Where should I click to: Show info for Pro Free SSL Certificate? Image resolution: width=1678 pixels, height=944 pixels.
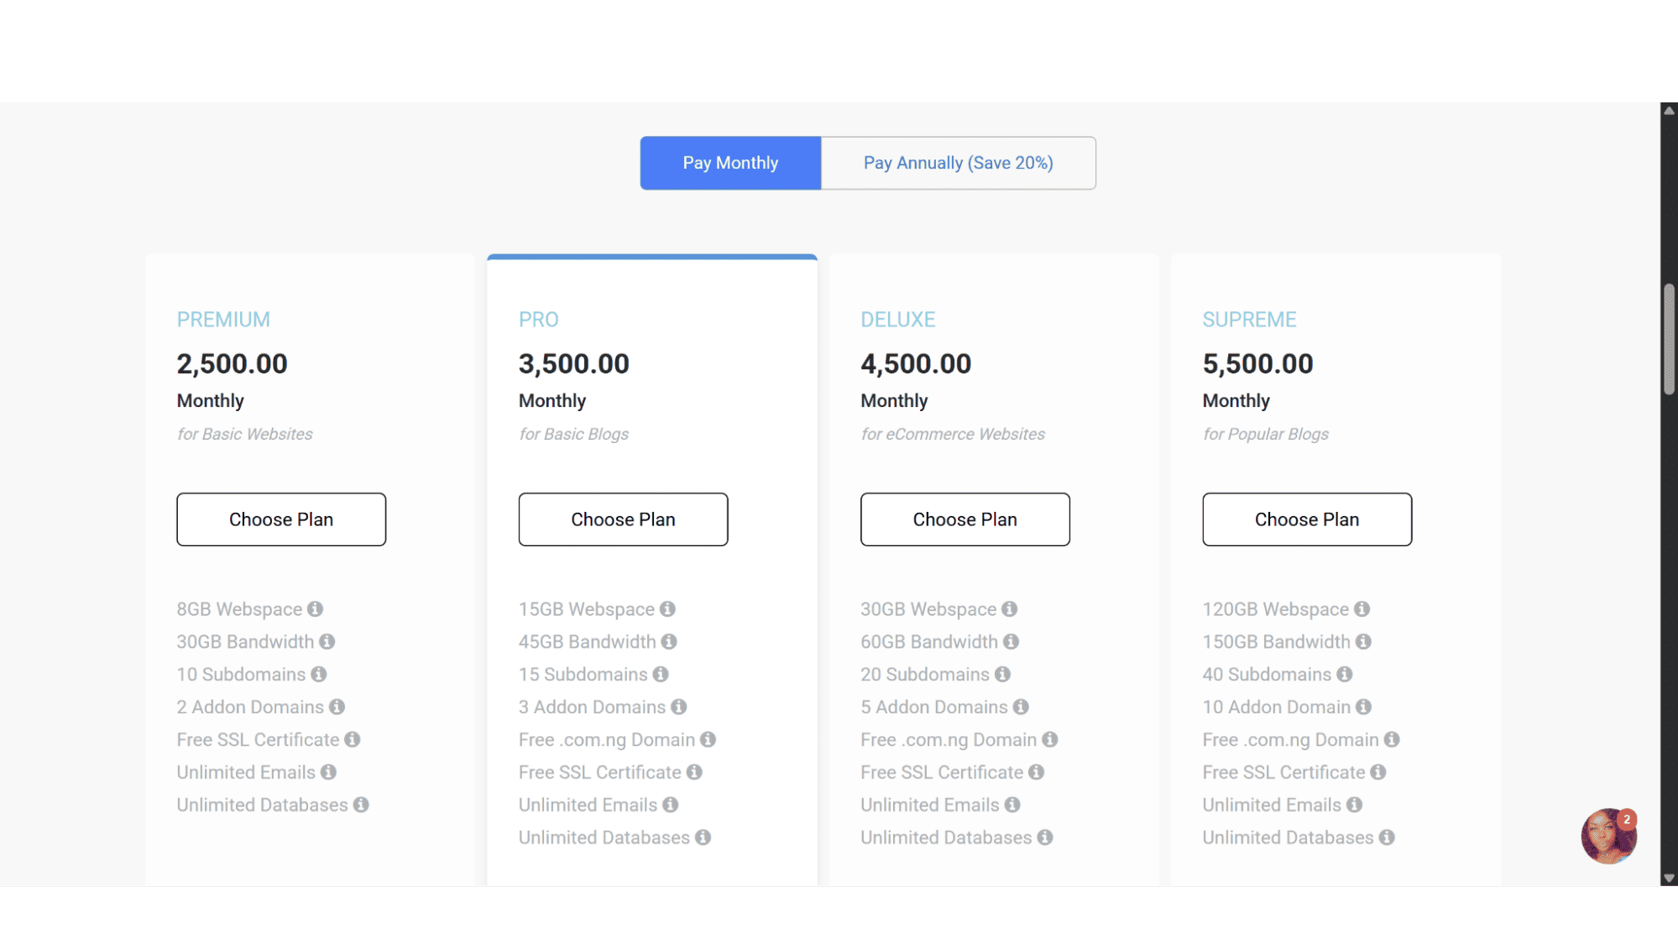tap(694, 772)
